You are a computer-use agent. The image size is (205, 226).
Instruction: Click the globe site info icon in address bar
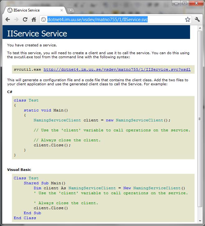tap(43, 19)
